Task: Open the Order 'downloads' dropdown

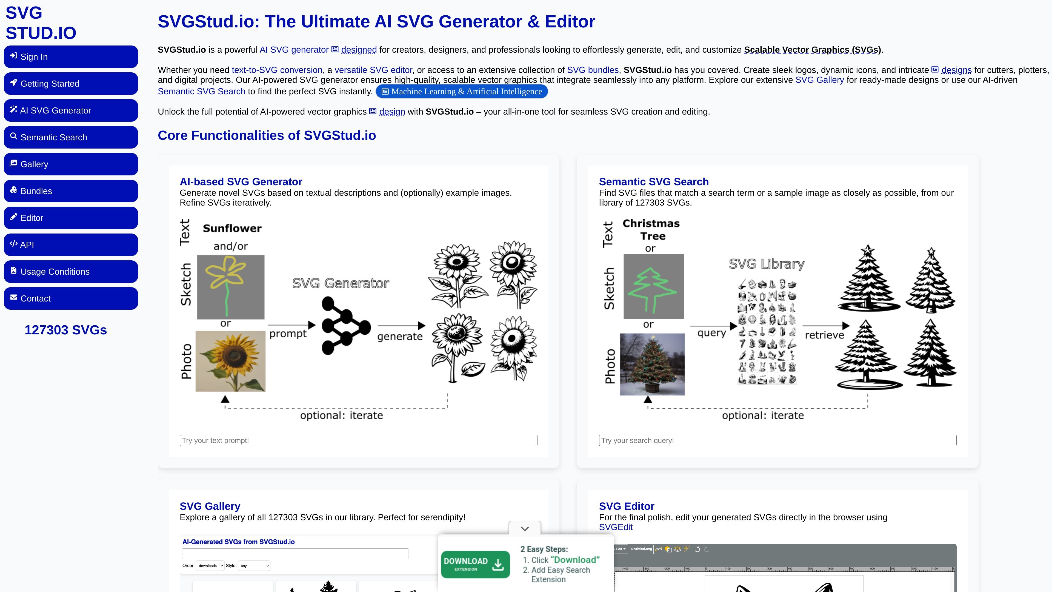Action: pyautogui.click(x=210, y=566)
